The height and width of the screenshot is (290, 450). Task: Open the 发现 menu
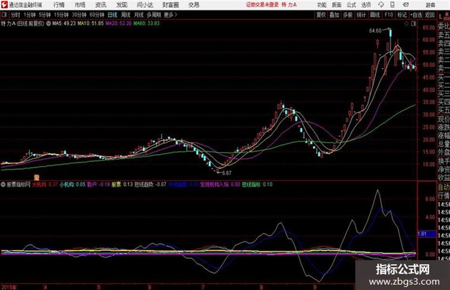[122, 5]
